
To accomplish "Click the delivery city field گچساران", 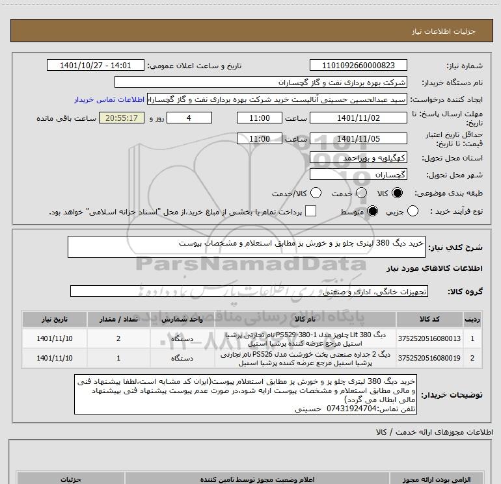I will (x=358, y=175).
